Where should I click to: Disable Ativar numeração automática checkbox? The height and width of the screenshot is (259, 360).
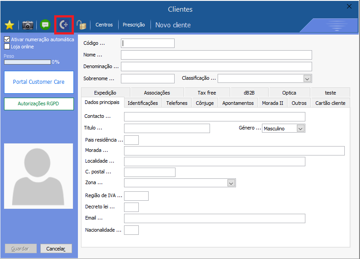coord(7,39)
